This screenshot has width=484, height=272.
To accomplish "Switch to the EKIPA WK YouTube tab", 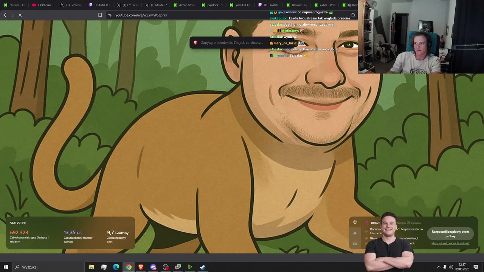I will tap(42, 5).
